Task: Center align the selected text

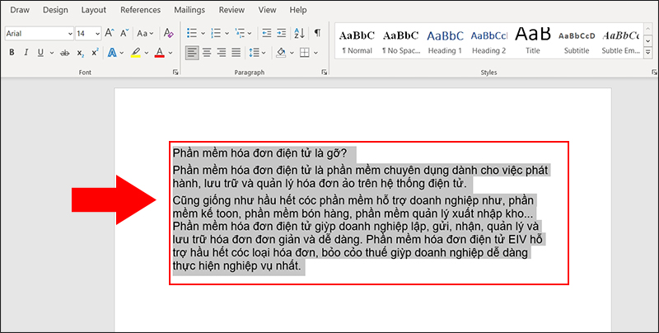Action: [207, 53]
